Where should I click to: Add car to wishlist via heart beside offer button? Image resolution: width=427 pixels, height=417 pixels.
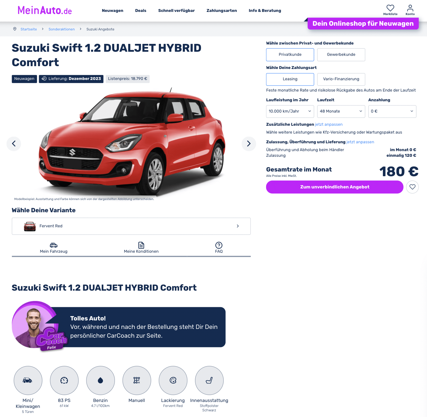pos(412,187)
